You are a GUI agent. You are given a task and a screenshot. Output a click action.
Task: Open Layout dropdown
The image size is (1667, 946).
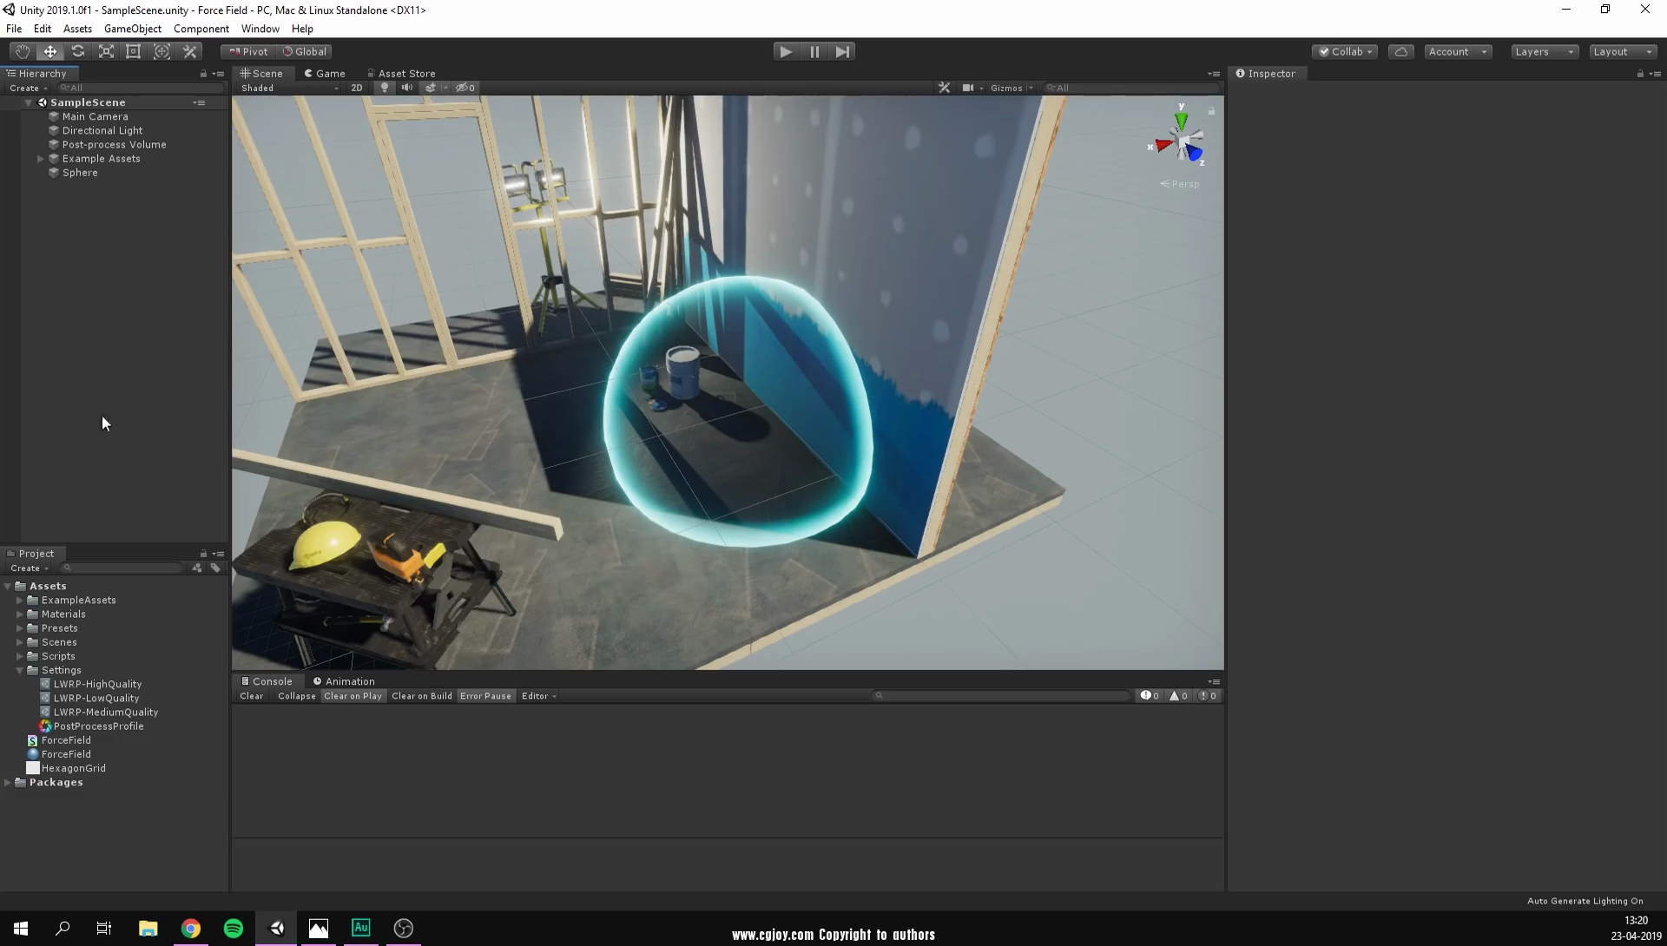[1623, 51]
